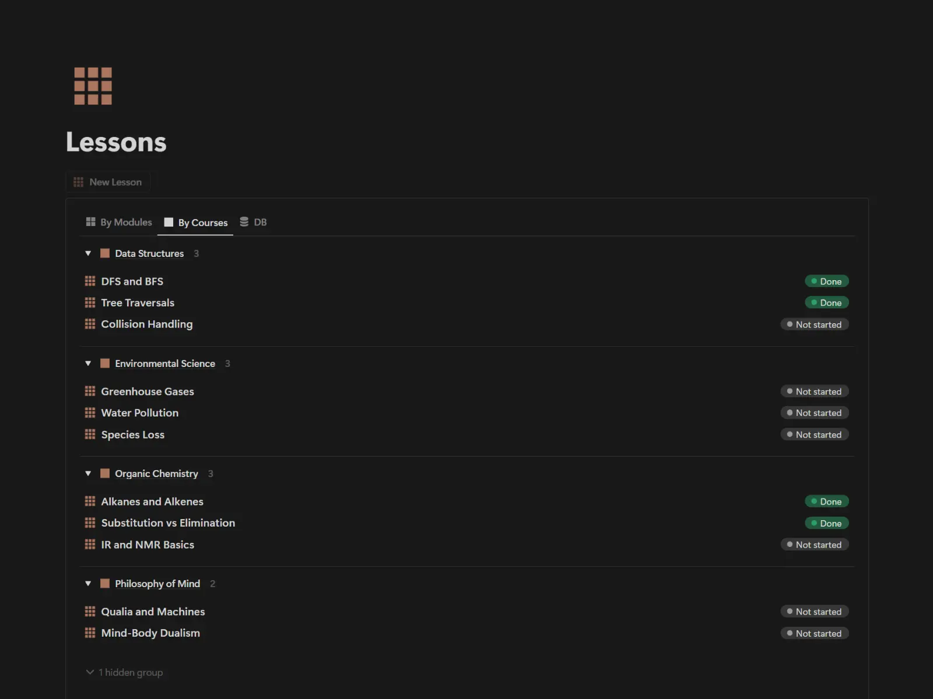The image size is (933, 699).
Task: Collapse the Philosophy of Mind group
Action: pyautogui.click(x=88, y=584)
